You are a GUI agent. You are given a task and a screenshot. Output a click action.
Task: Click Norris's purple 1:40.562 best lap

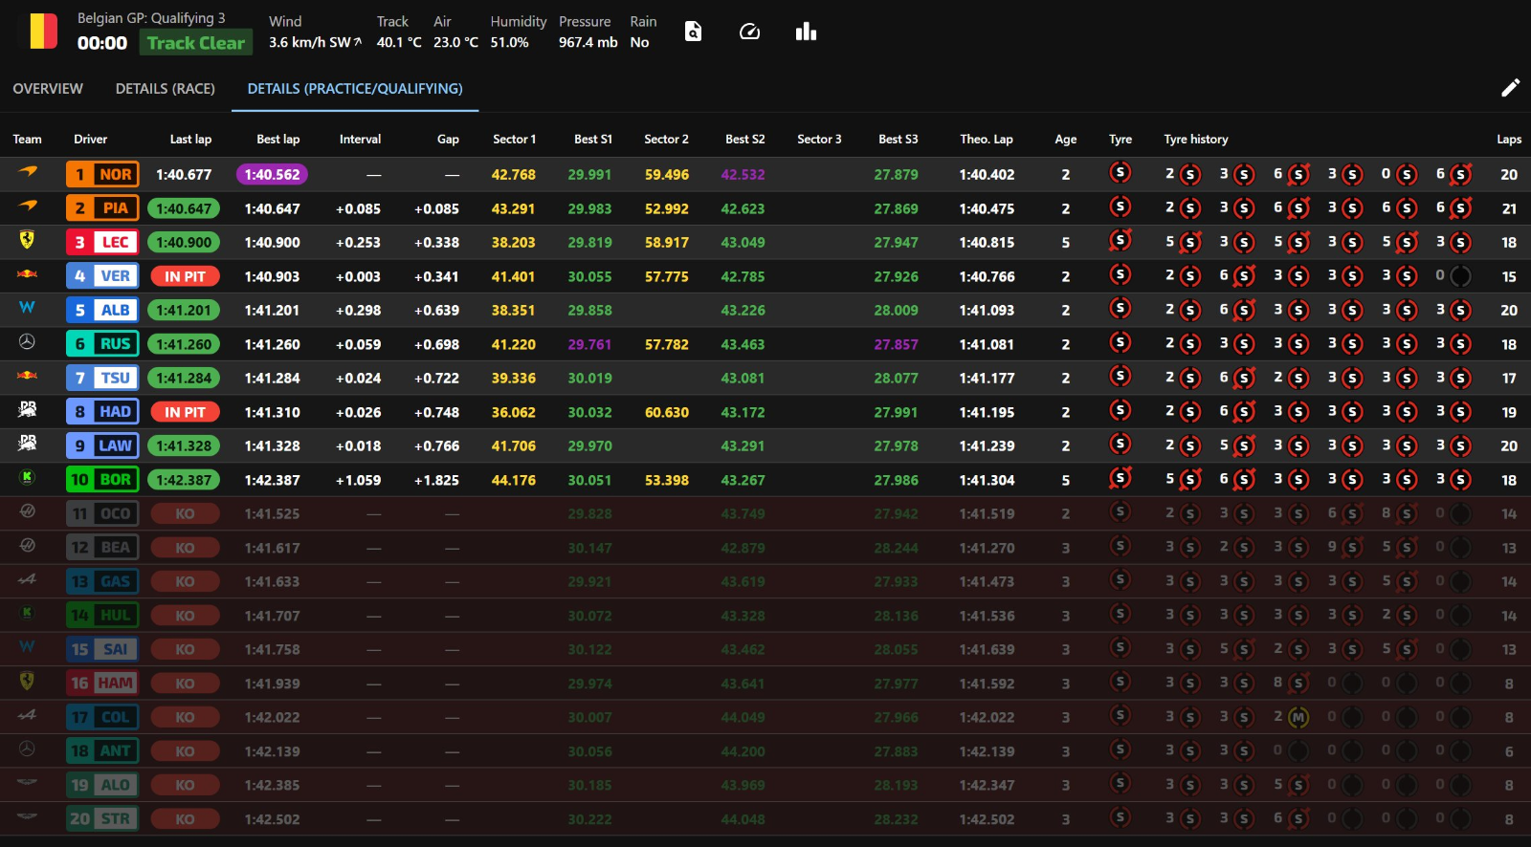click(x=272, y=174)
